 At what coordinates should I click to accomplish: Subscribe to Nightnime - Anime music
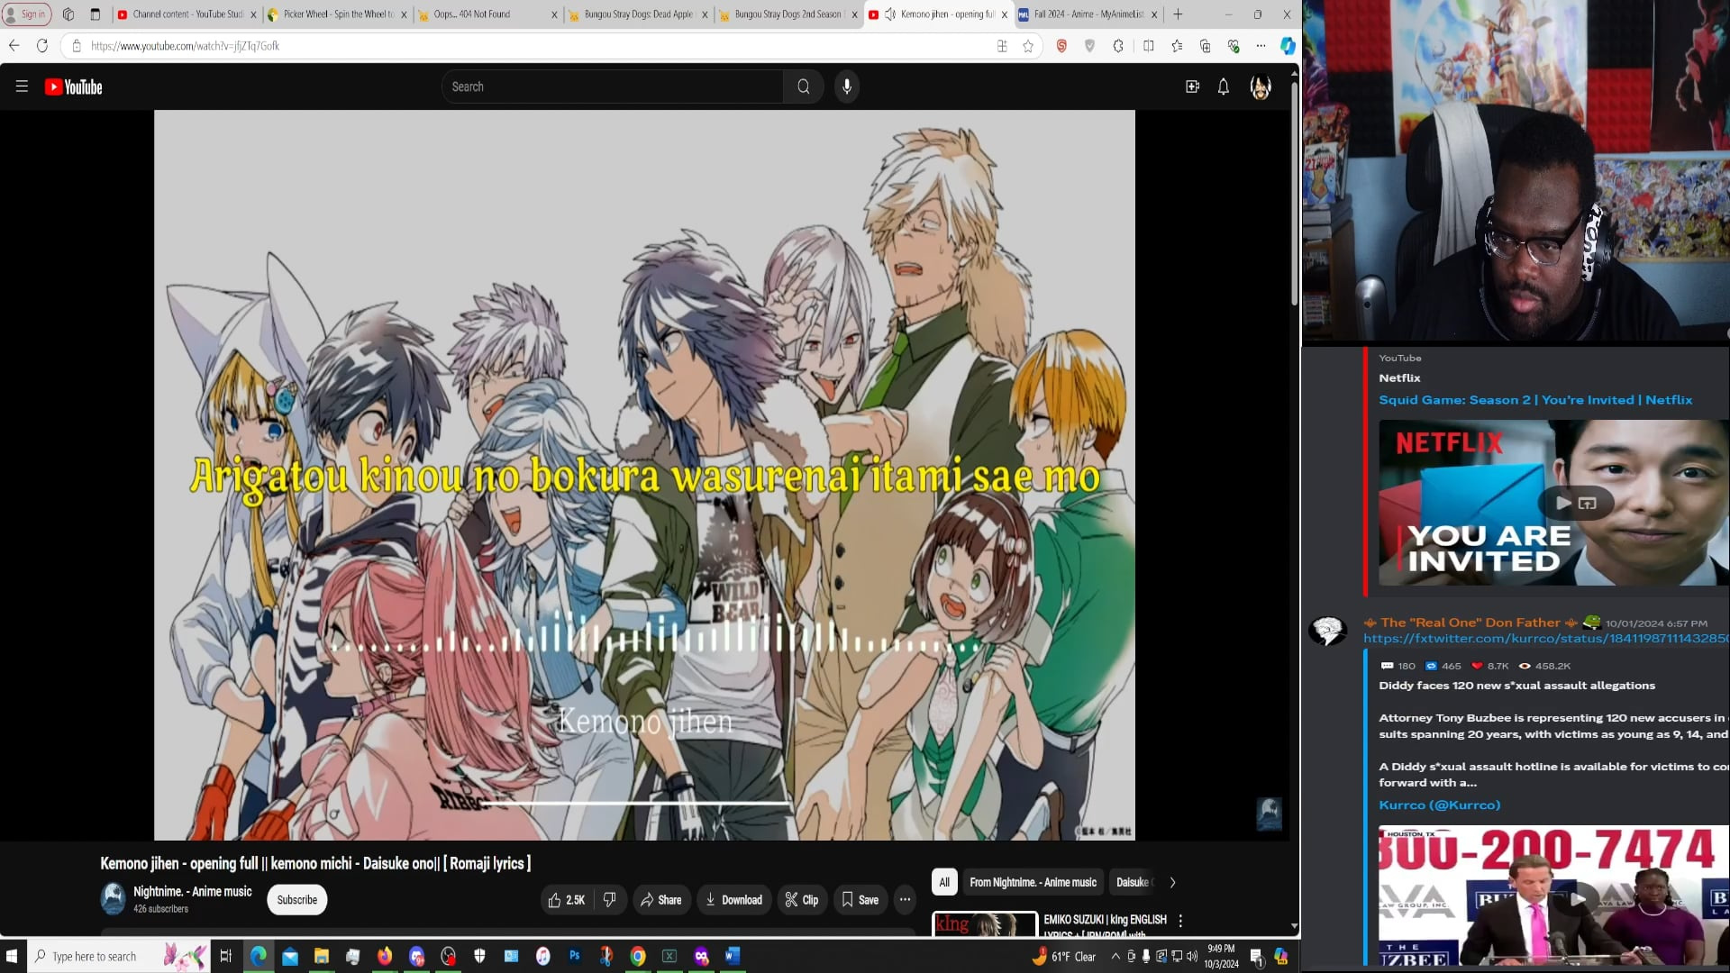(x=297, y=899)
